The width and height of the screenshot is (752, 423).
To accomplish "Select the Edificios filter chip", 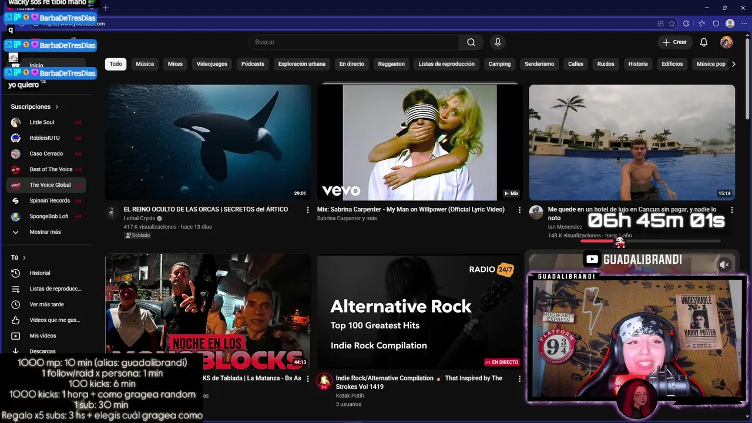I will pos(672,64).
